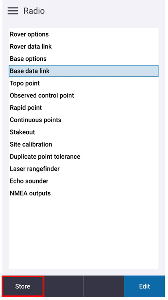Tap the empty softkey beside Edit

click(x=104, y=286)
